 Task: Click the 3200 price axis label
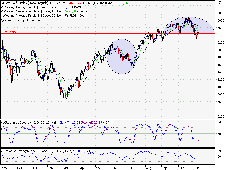(x=221, y=116)
